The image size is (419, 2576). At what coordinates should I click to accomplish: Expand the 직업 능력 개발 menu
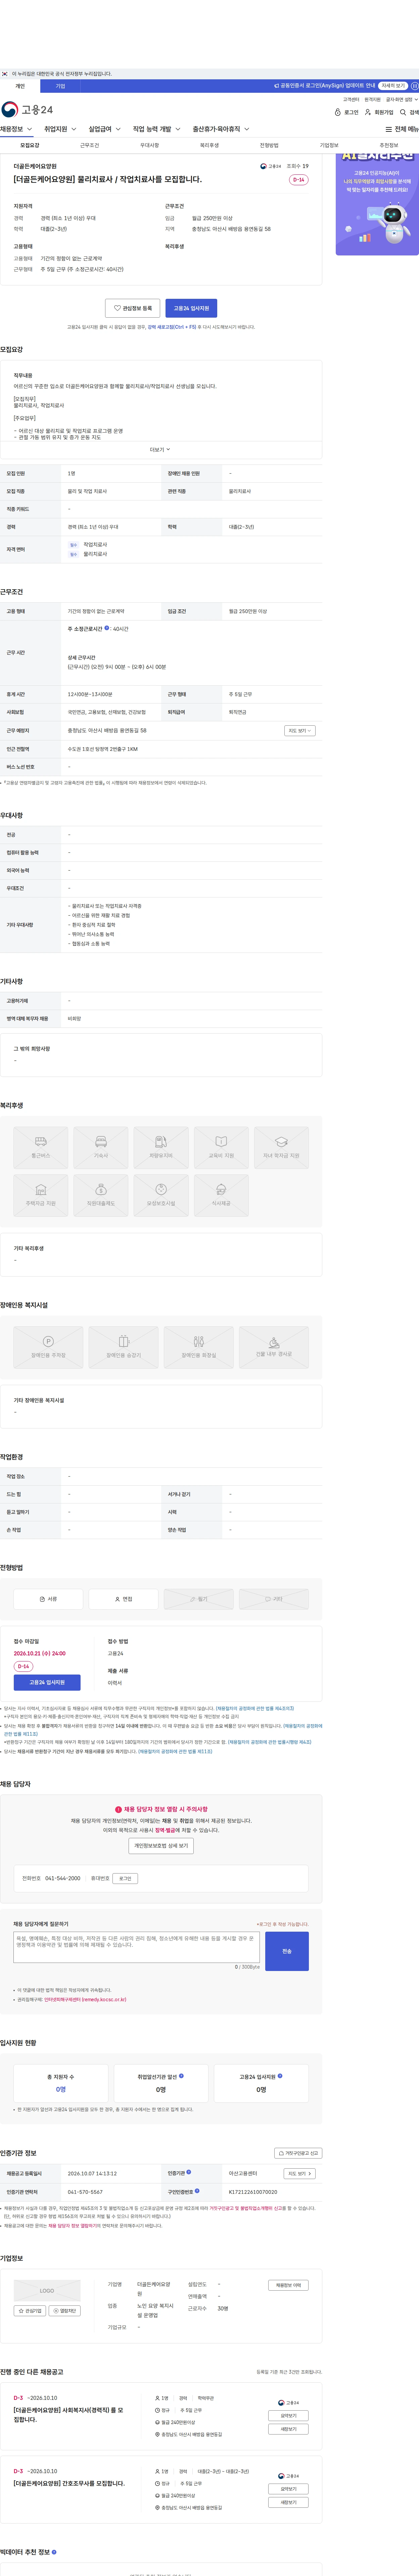coord(157,129)
